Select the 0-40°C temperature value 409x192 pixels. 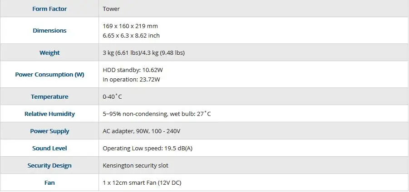[112, 97]
